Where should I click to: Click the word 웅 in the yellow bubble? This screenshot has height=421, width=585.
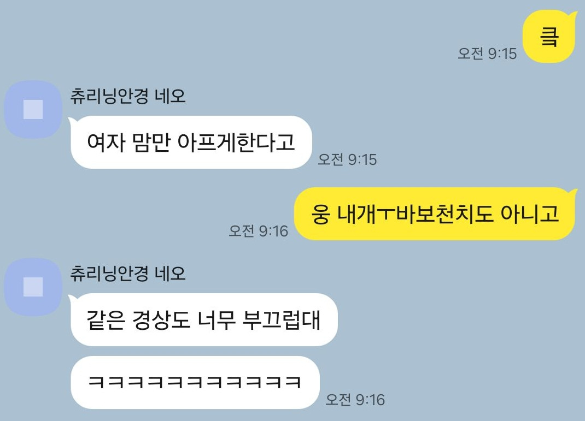click(320, 215)
